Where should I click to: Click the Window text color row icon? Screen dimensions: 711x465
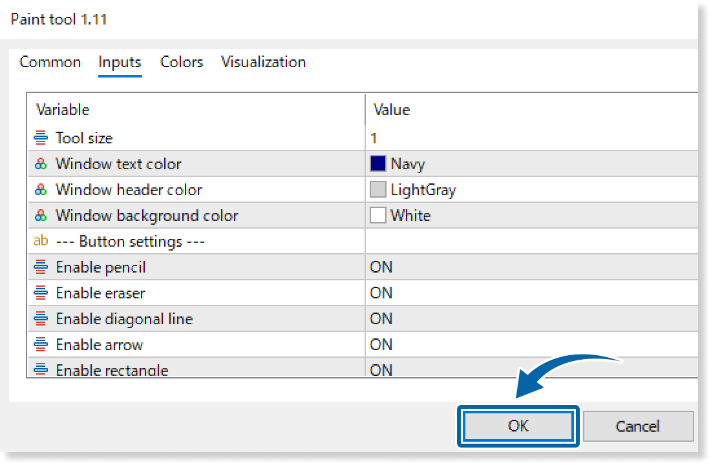41,164
